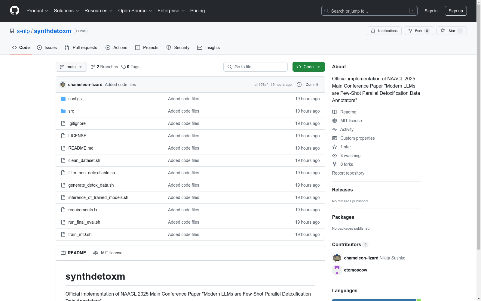Open generate_detox_data.sh file

pos(91,185)
